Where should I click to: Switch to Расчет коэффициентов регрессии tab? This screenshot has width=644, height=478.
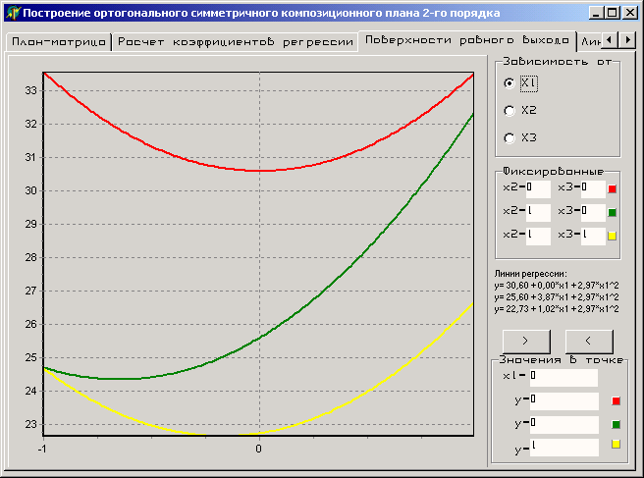coord(236,42)
